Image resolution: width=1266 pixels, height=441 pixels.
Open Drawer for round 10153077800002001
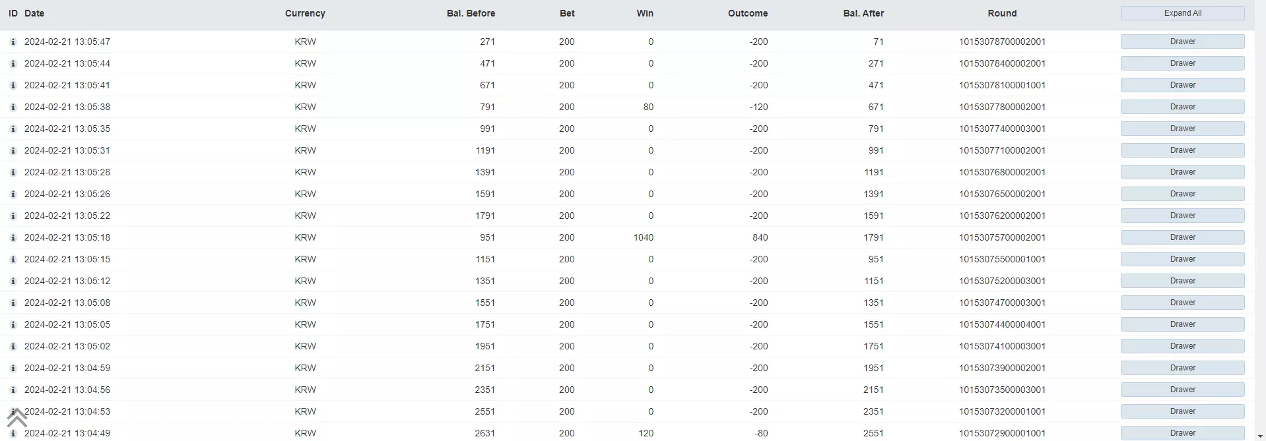click(x=1182, y=107)
